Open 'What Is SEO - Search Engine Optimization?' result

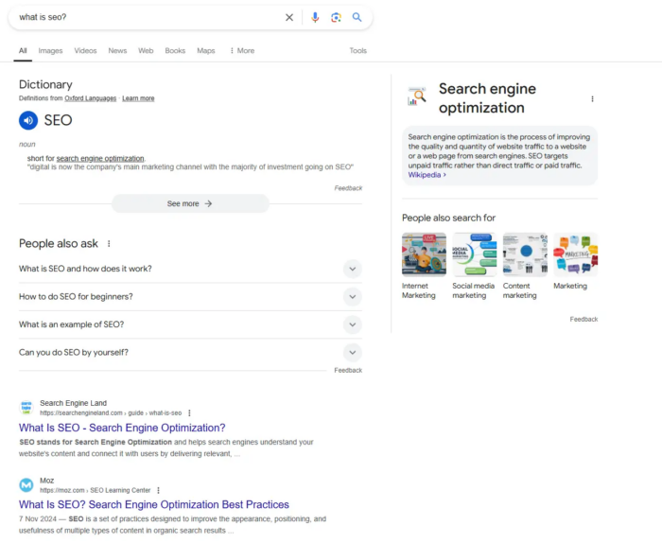(122, 428)
